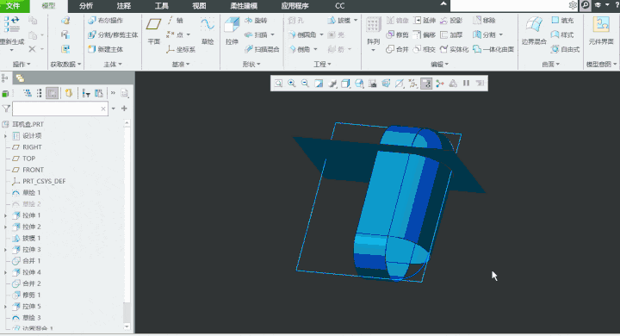Switch to the 工具 (Tools) tab
Image resolution: width=620 pixels, height=336 pixels.
(161, 6)
